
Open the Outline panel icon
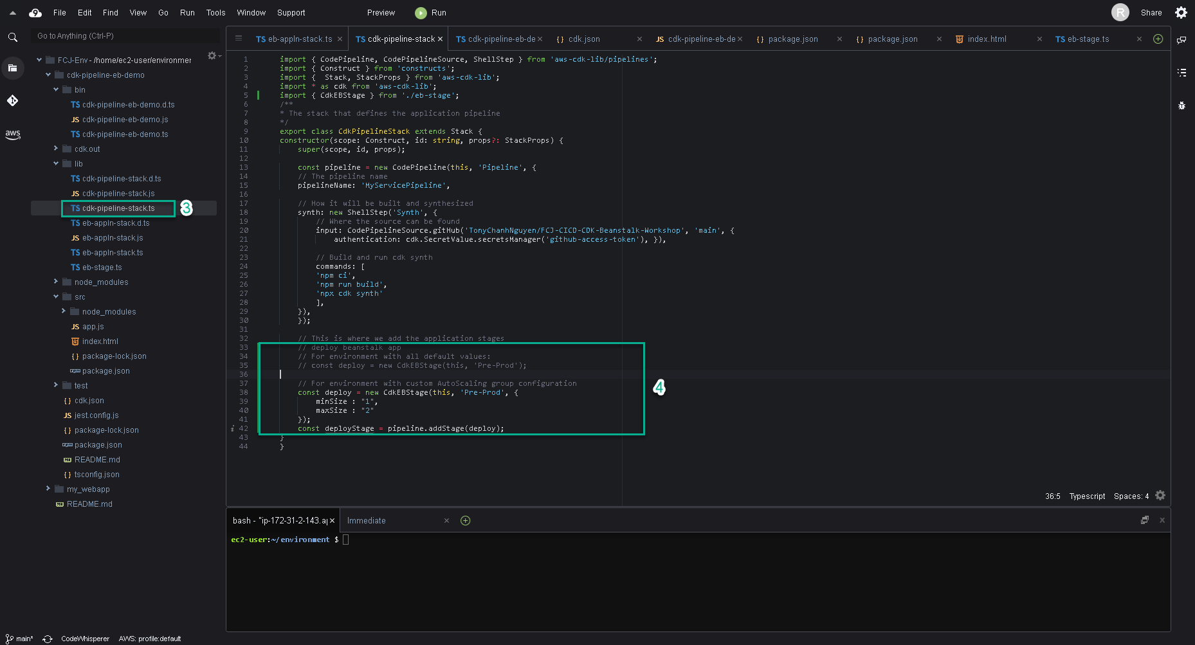click(1181, 73)
